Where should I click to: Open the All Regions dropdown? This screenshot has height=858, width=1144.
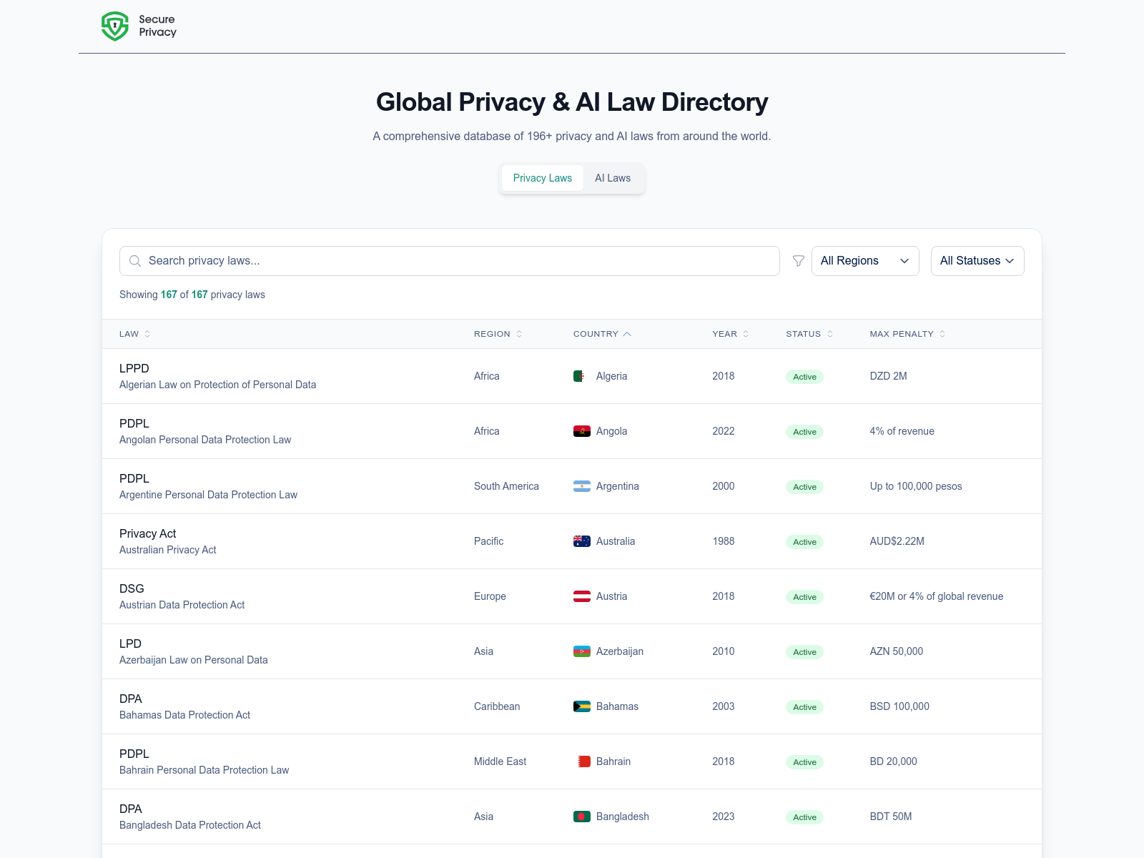point(864,260)
